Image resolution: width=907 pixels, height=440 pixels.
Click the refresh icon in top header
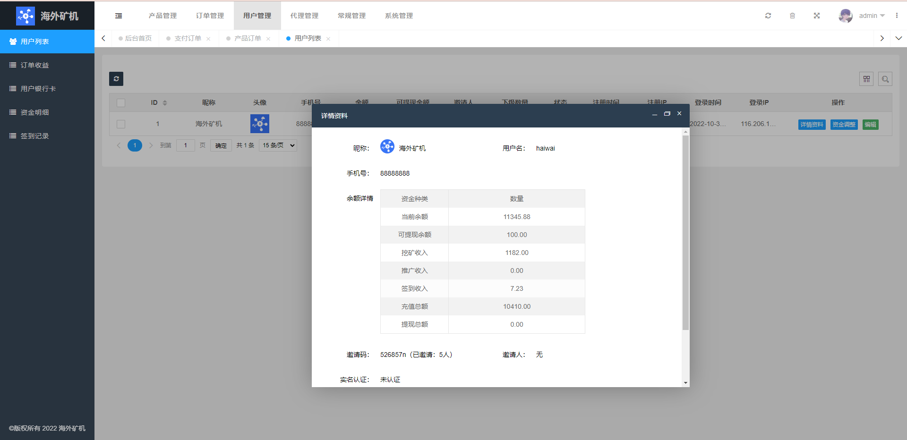(x=768, y=16)
